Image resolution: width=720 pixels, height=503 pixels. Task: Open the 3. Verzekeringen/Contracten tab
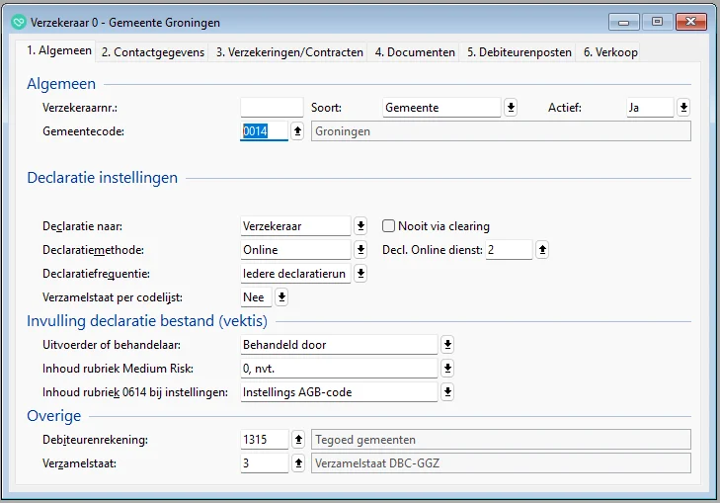289,52
